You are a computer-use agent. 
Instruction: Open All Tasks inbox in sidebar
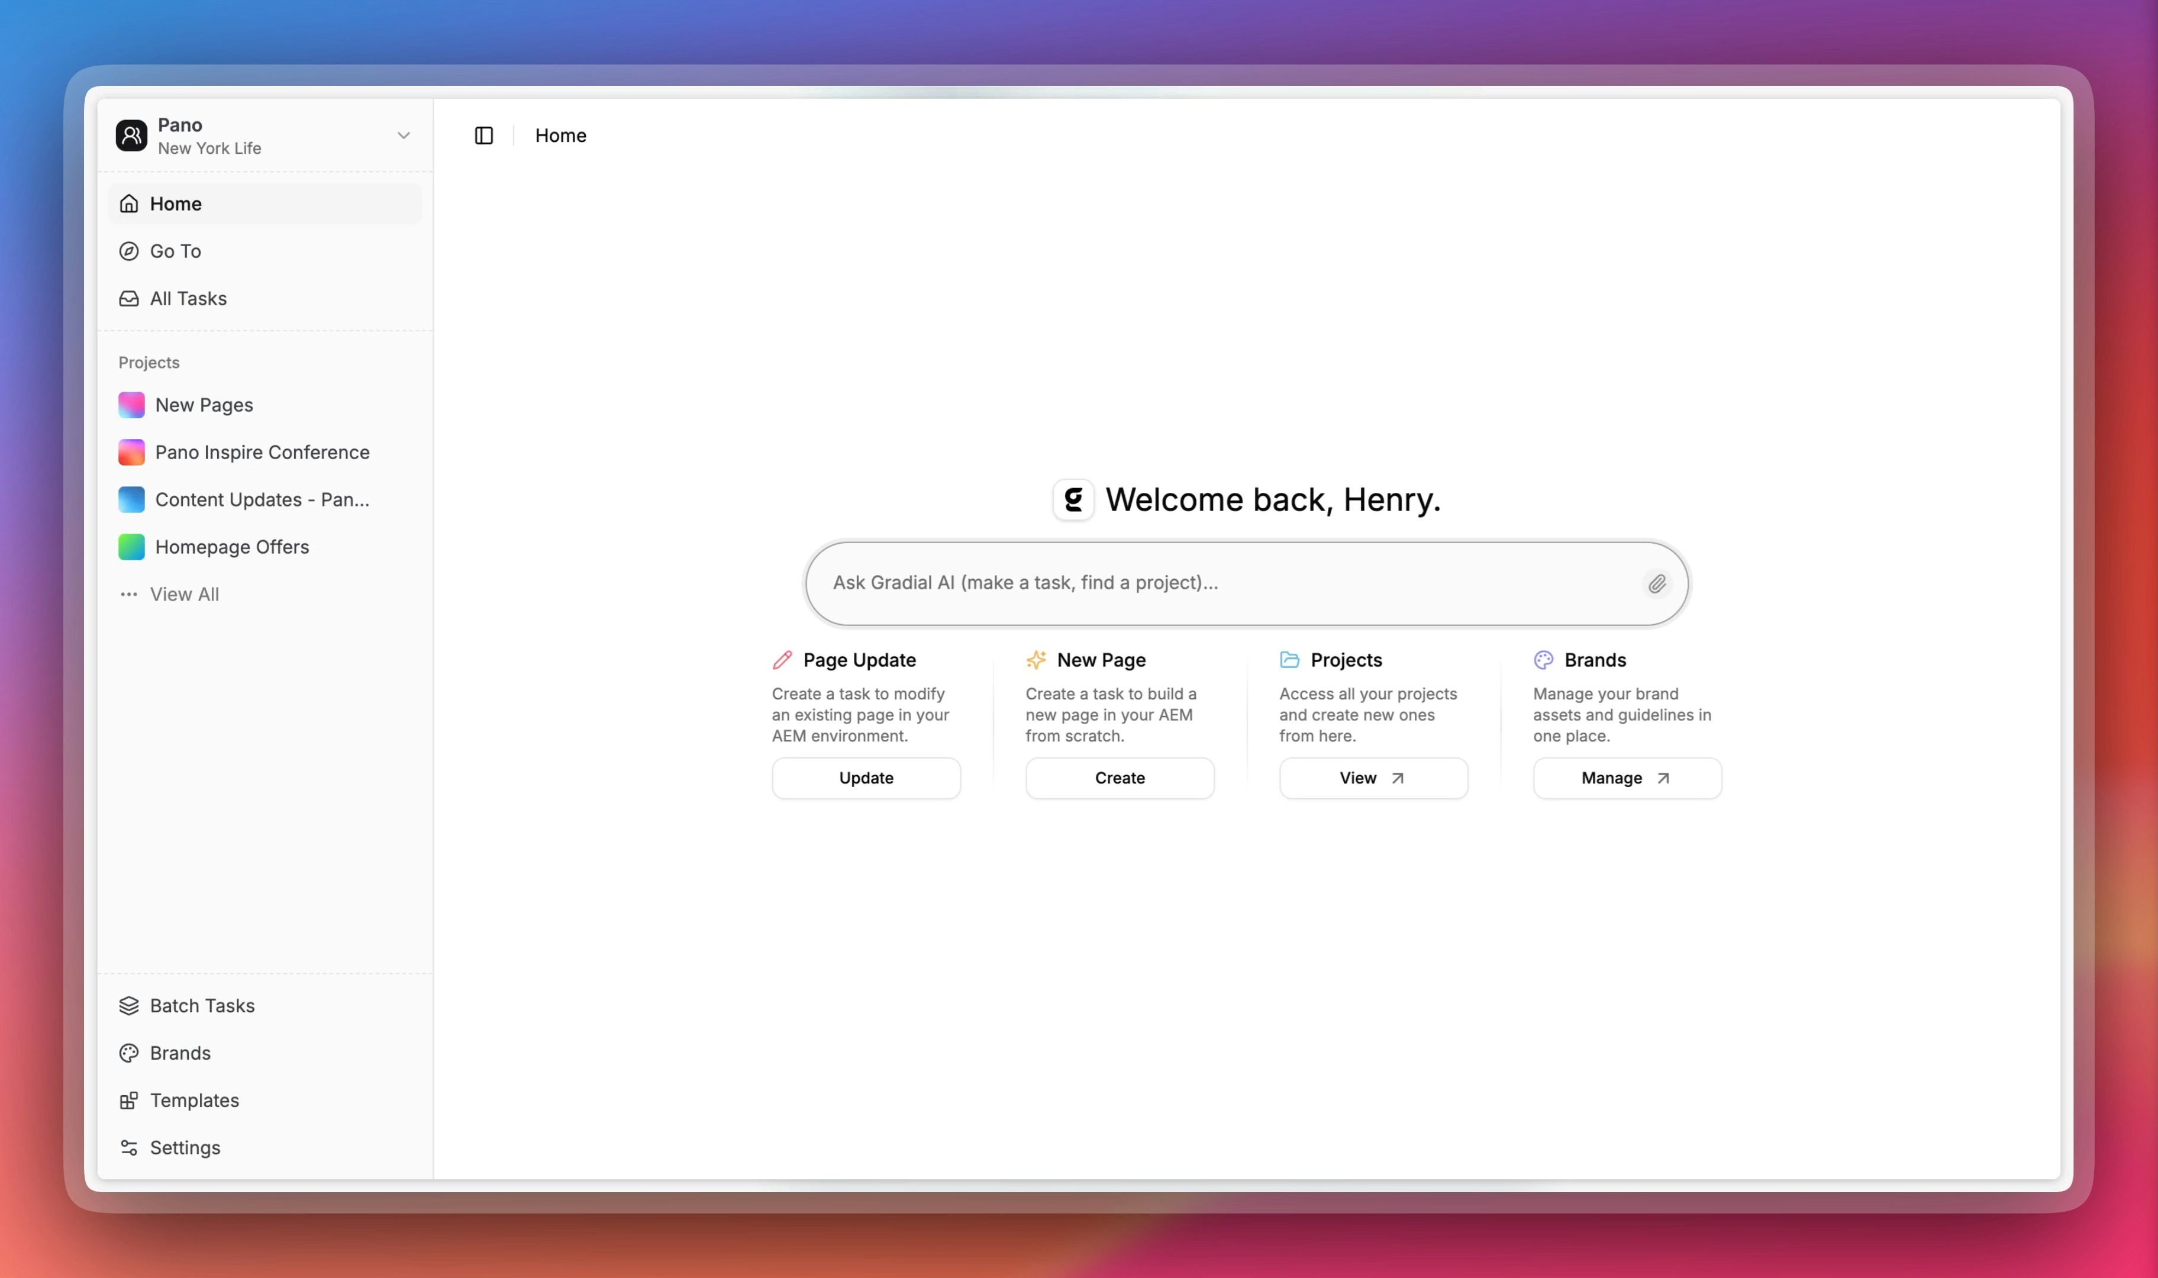click(x=188, y=298)
